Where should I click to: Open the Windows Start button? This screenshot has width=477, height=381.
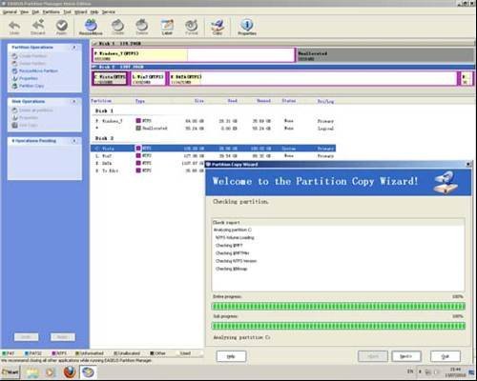pos(10,371)
